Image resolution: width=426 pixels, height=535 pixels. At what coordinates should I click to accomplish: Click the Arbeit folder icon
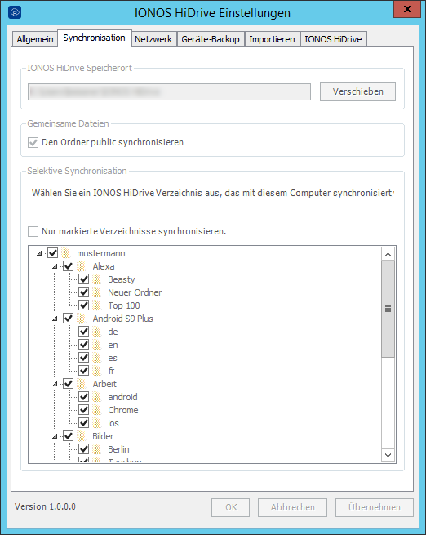[82, 384]
